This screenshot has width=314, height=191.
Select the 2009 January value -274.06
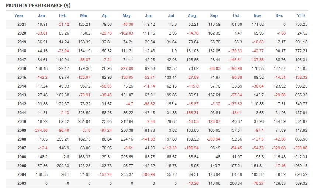(x=41, y=130)
